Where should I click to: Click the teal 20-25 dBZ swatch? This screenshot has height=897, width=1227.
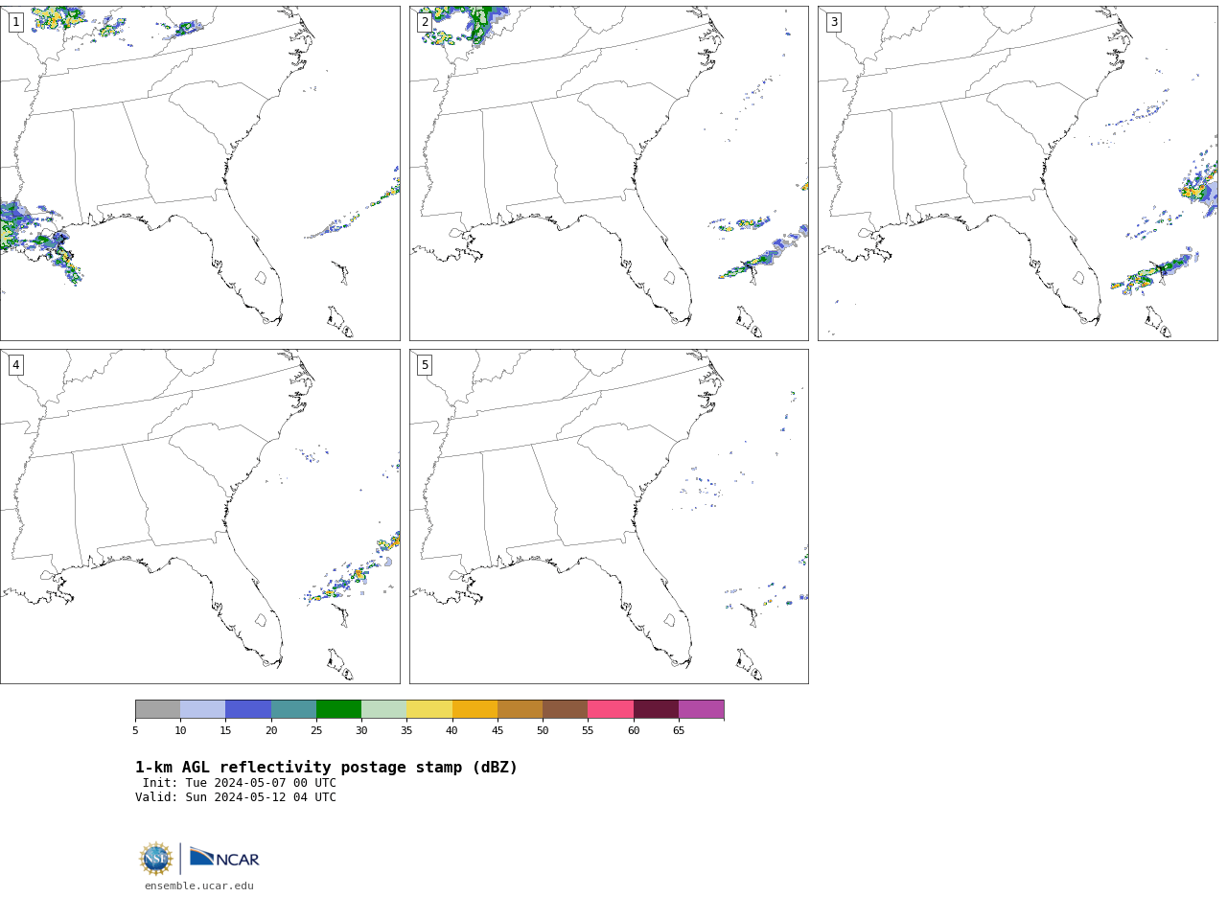pyautogui.click(x=293, y=709)
